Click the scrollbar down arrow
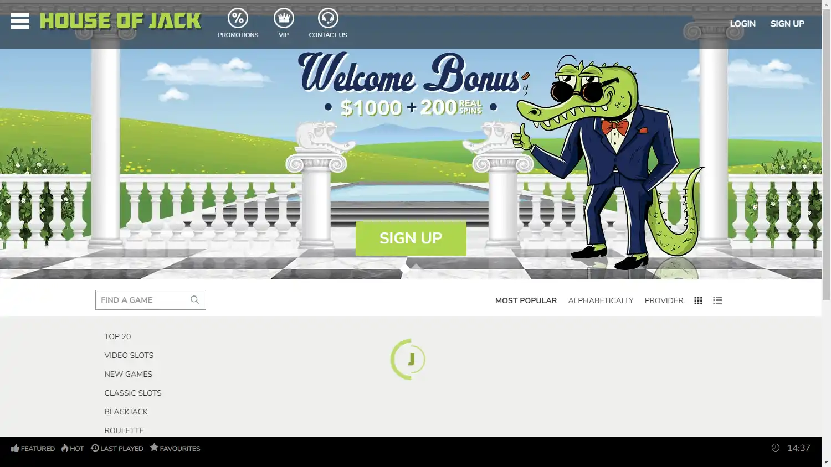 [x=826, y=462]
